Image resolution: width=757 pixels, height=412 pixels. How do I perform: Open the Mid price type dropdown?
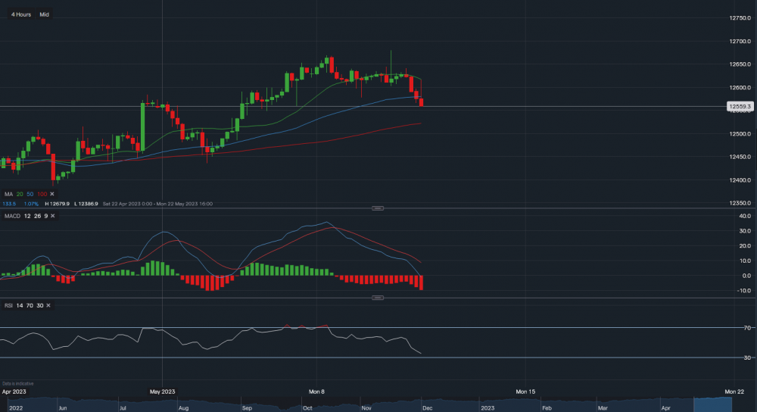tap(44, 14)
